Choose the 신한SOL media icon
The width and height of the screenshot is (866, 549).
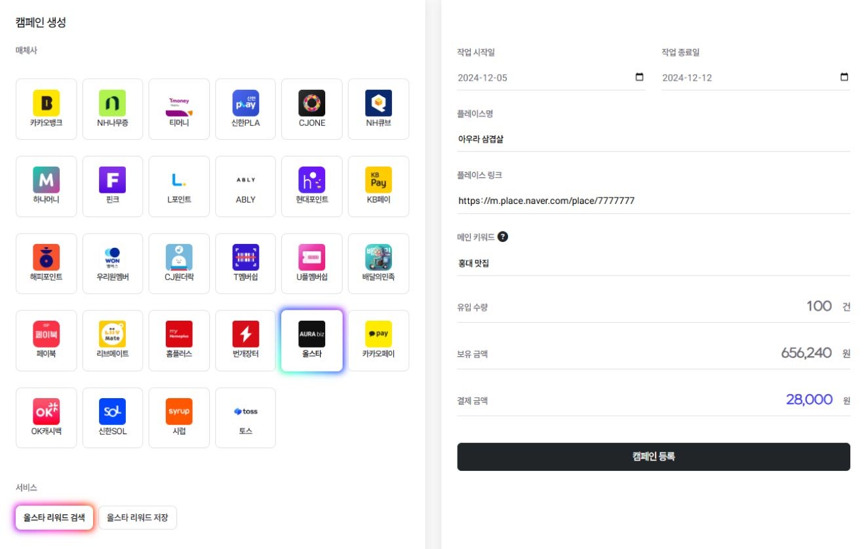pyautogui.click(x=112, y=418)
